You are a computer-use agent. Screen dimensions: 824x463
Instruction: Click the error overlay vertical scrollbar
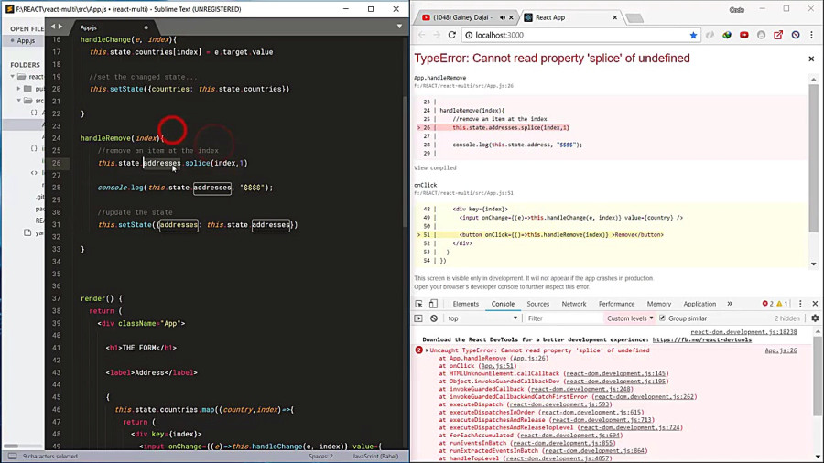pos(814,157)
